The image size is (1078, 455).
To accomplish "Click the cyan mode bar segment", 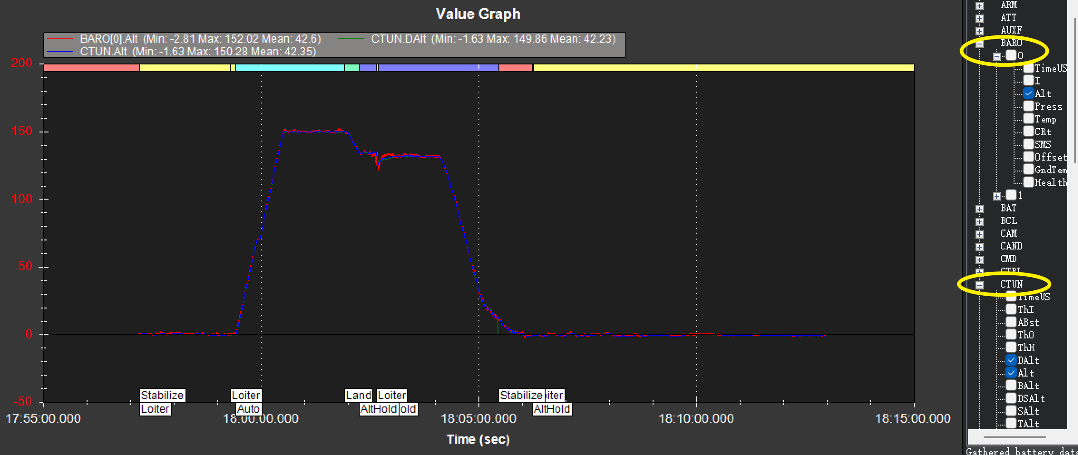I will point(290,68).
